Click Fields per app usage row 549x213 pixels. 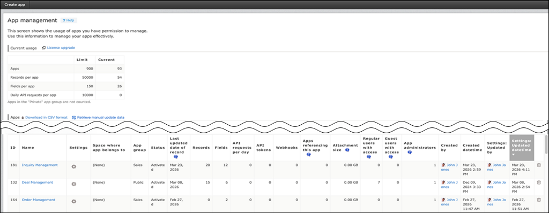[x=66, y=86]
